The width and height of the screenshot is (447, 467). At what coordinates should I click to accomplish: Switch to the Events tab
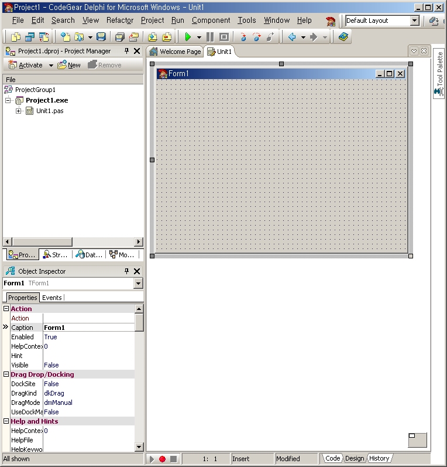pyautogui.click(x=51, y=298)
